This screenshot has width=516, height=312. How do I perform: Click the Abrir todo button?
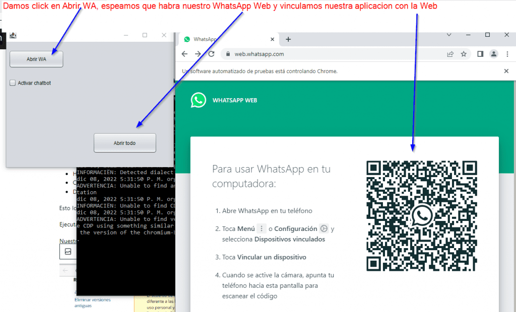(125, 143)
